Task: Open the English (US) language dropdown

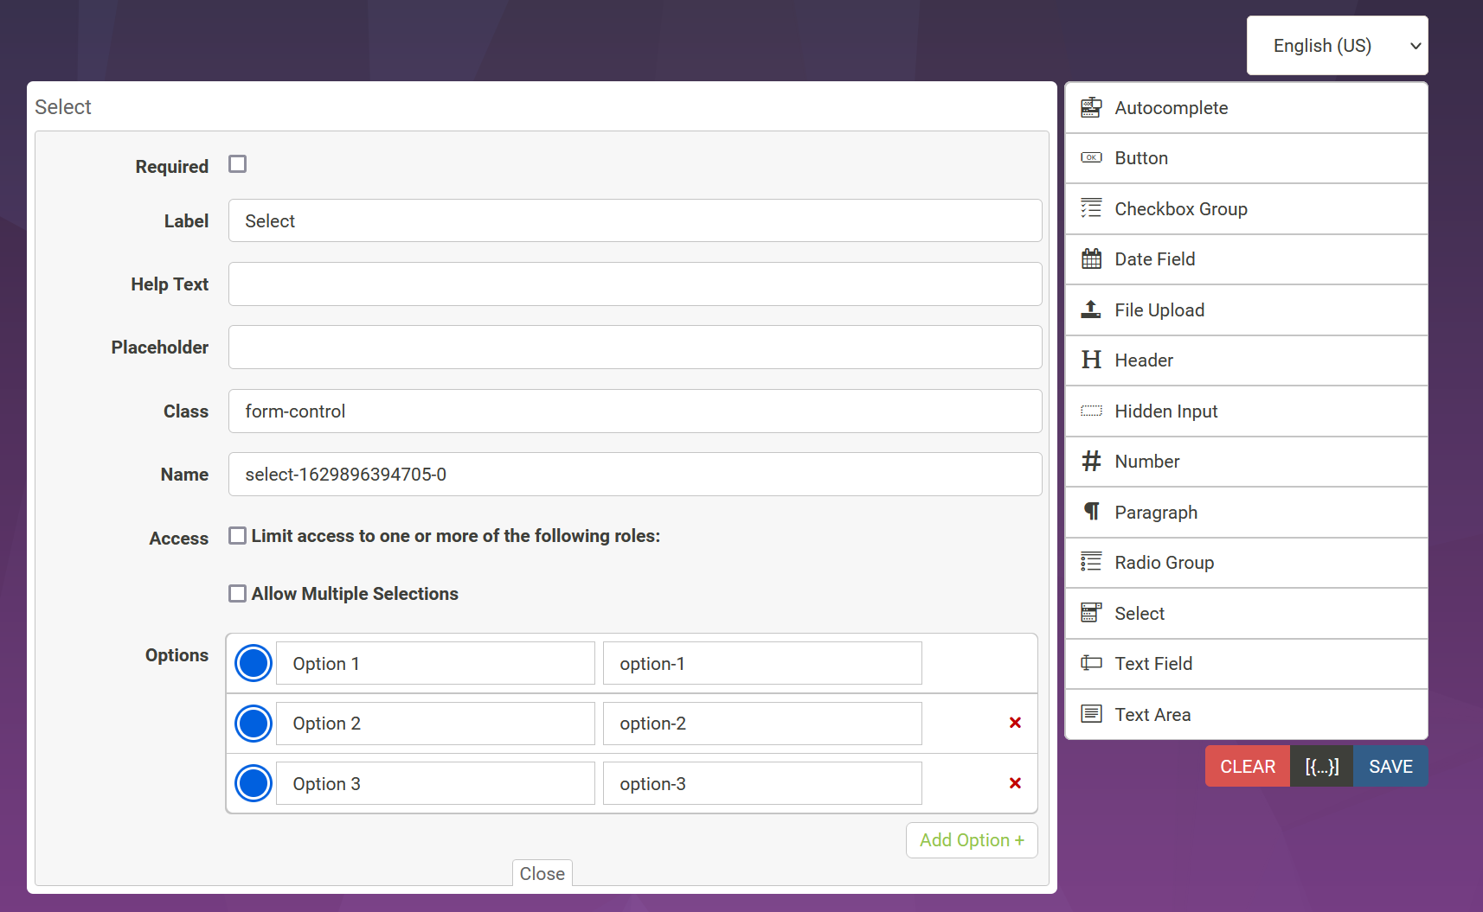Action: (x=1337, y=46)
